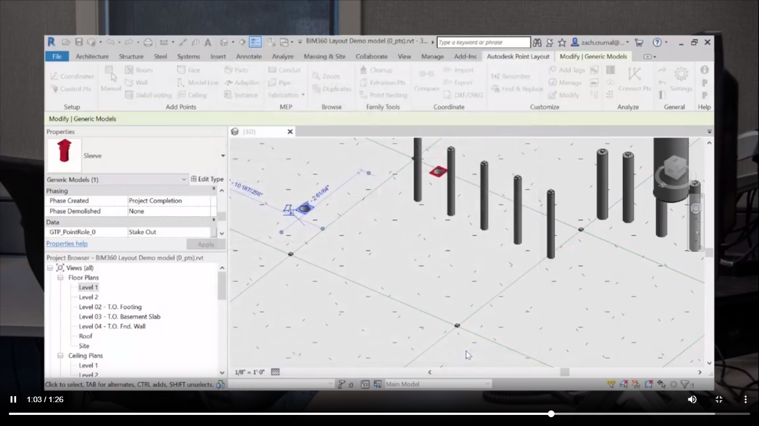Click the keyword search input field
The image size is (759, 426).
(x=483, y=42)
